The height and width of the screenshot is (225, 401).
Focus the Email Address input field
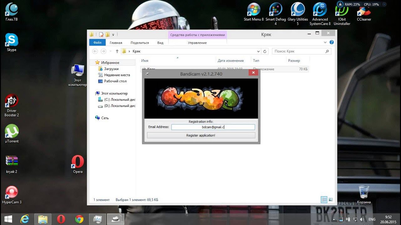[213, 127]
